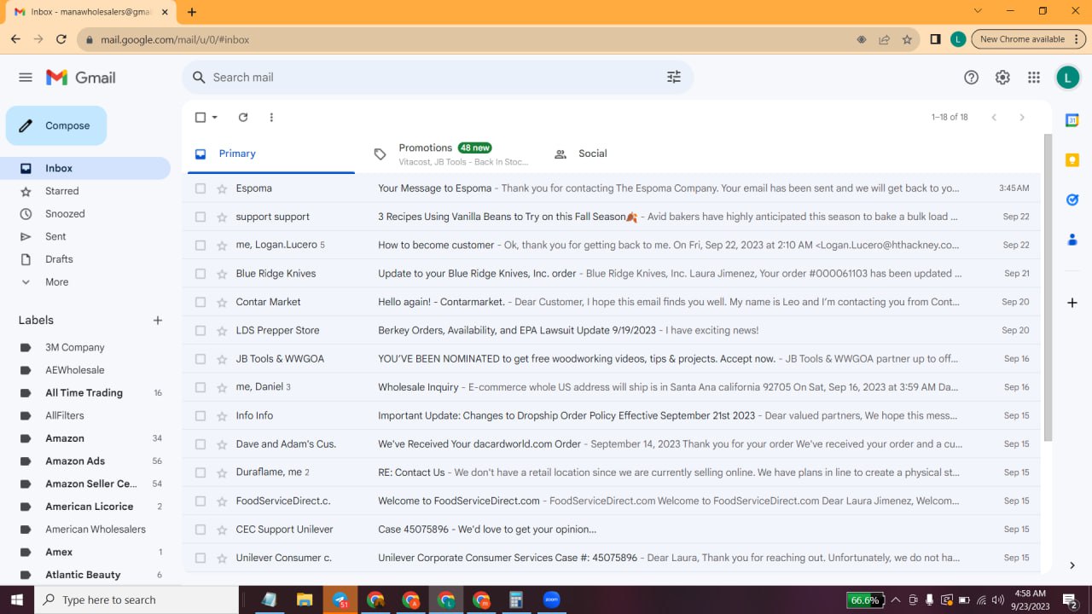Open select-all dropdown arrow

(215, 118)
